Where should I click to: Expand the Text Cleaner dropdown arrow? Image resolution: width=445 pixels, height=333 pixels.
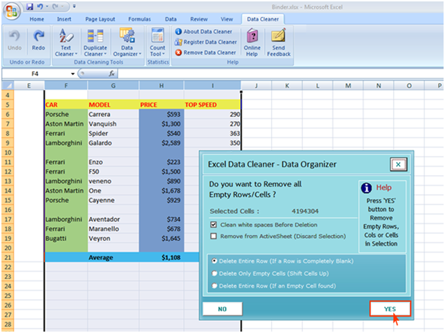coord(76,54)
